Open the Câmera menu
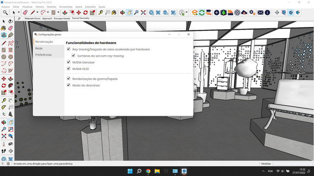Screen dimensions: 314x176 [39, 7]
